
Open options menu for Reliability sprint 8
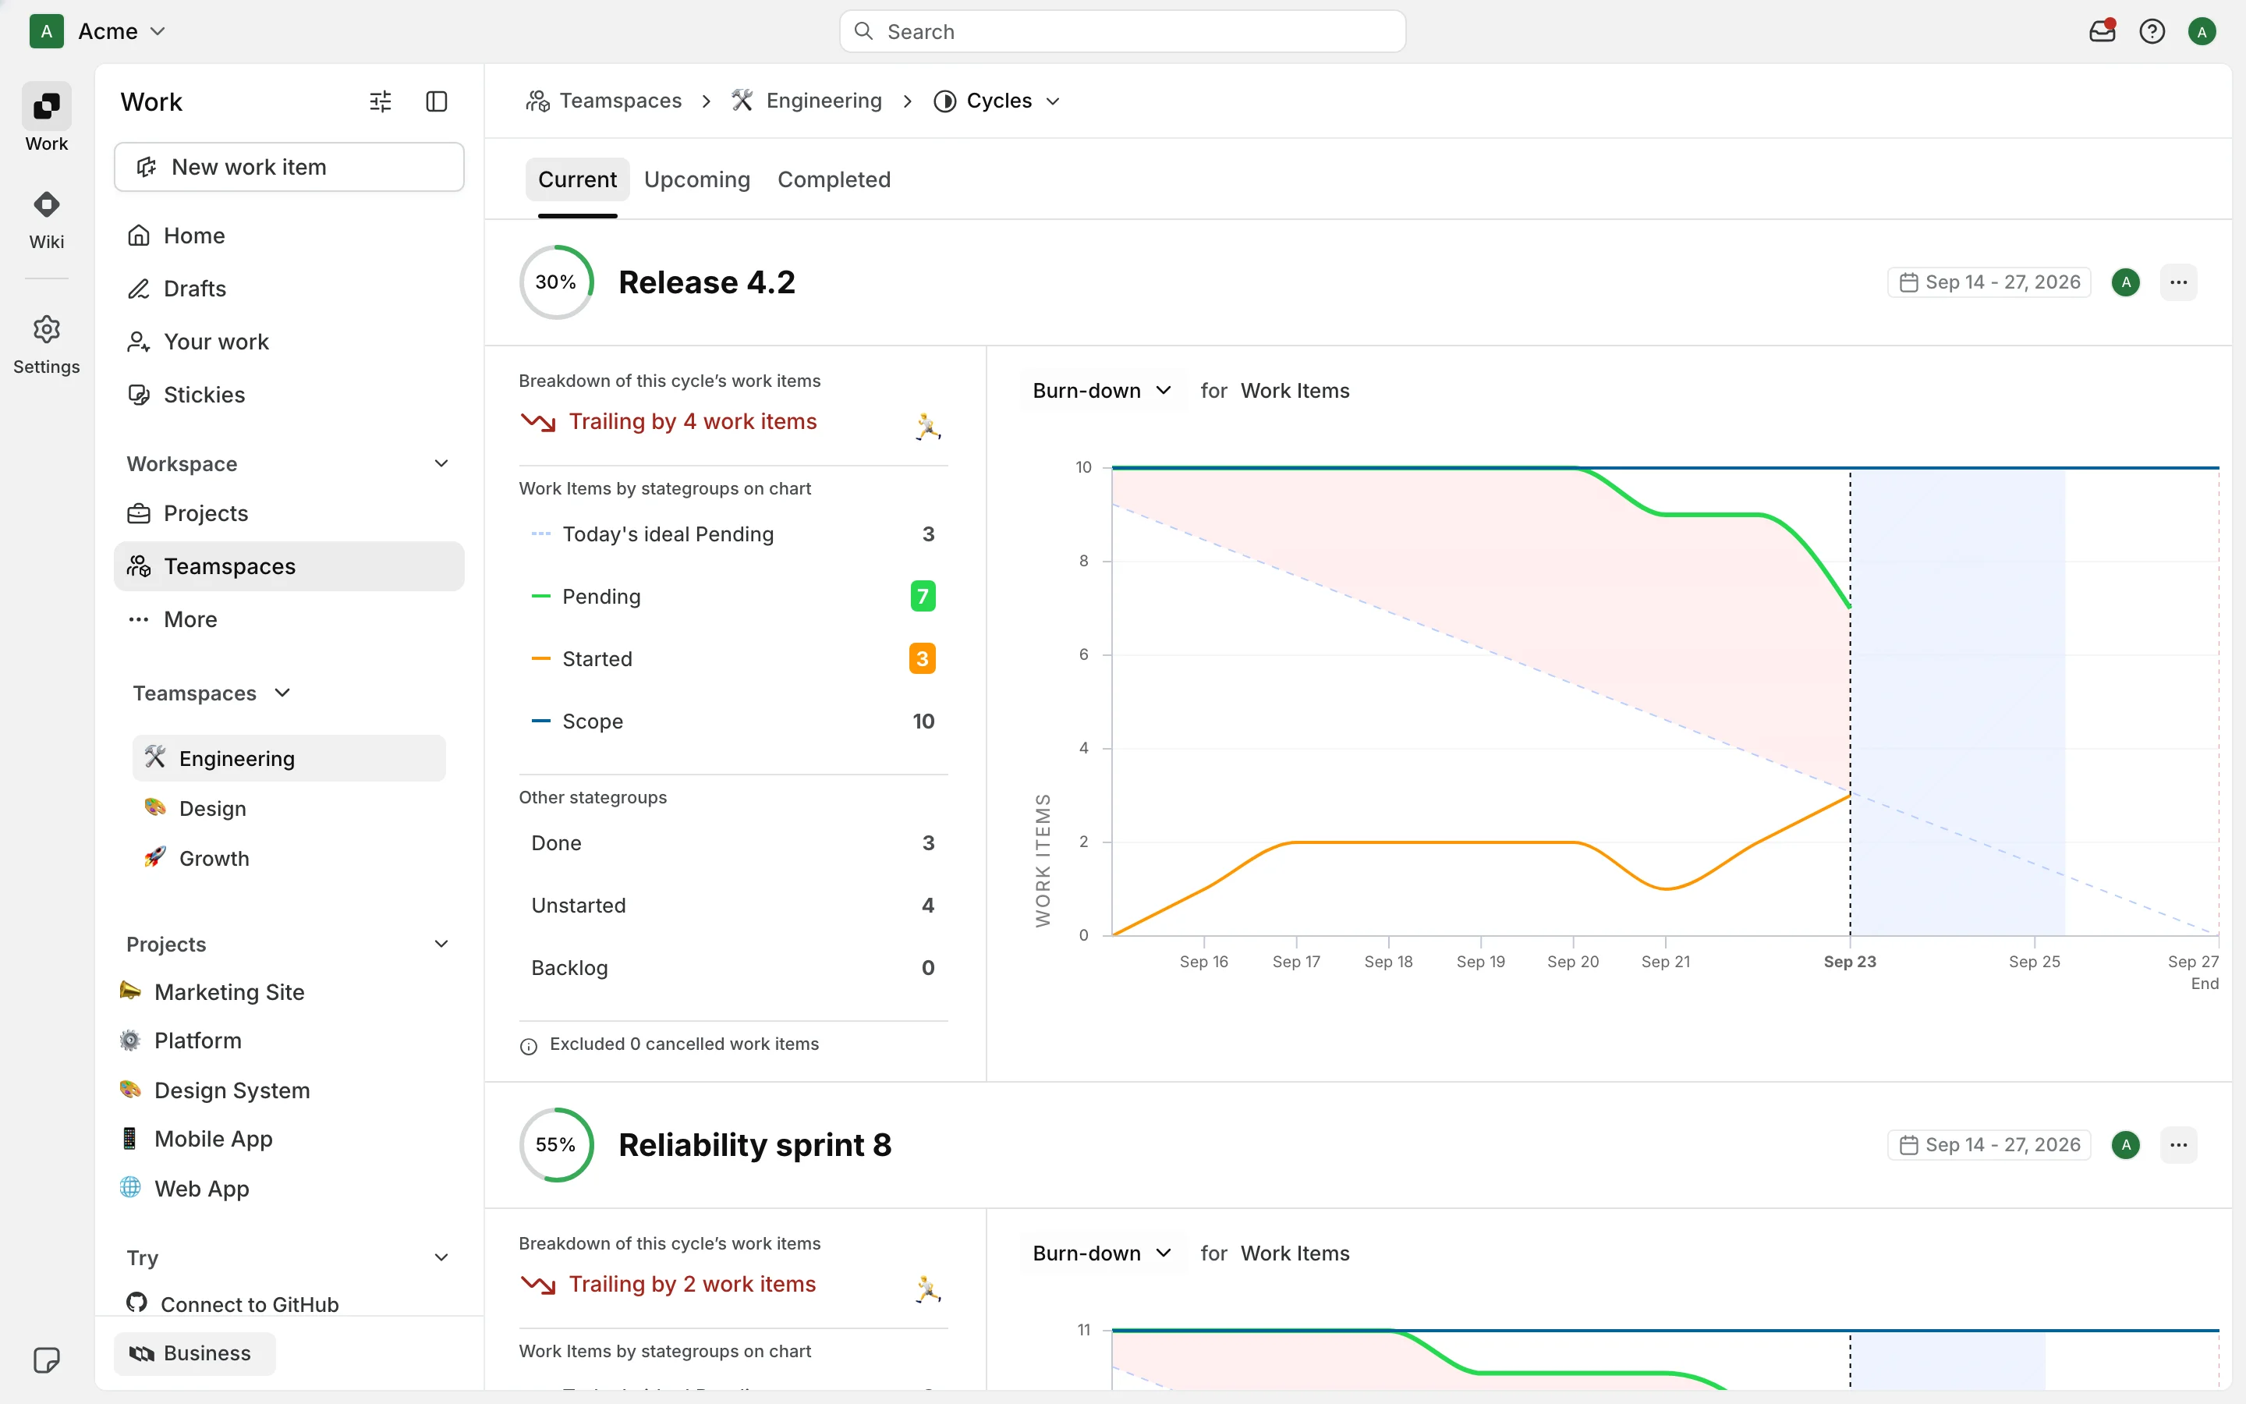pos(2178,1145)
